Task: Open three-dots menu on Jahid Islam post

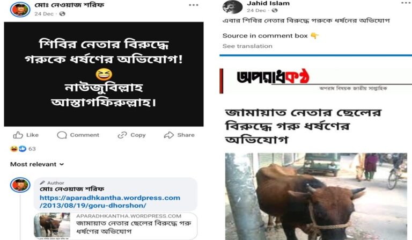Action: 407,3
